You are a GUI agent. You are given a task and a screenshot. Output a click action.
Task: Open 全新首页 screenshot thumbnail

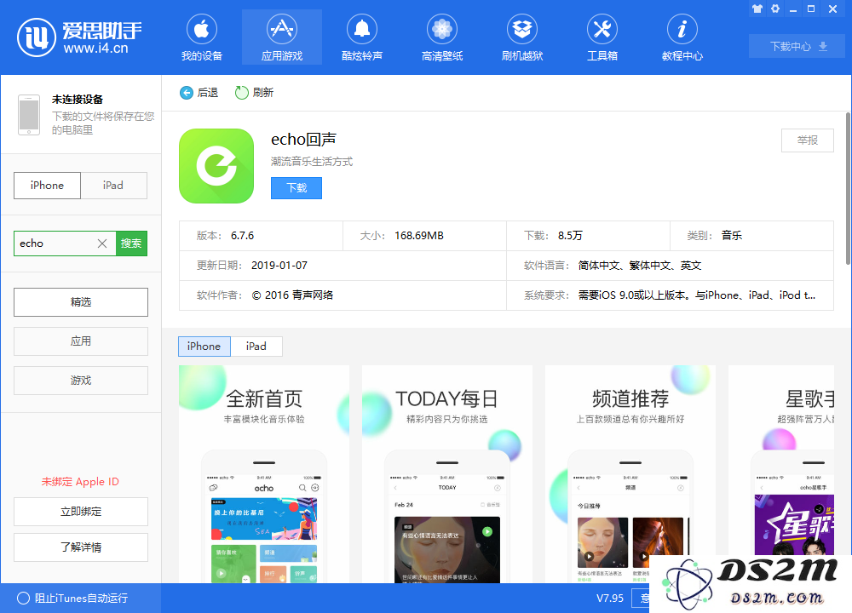point(264,474)
